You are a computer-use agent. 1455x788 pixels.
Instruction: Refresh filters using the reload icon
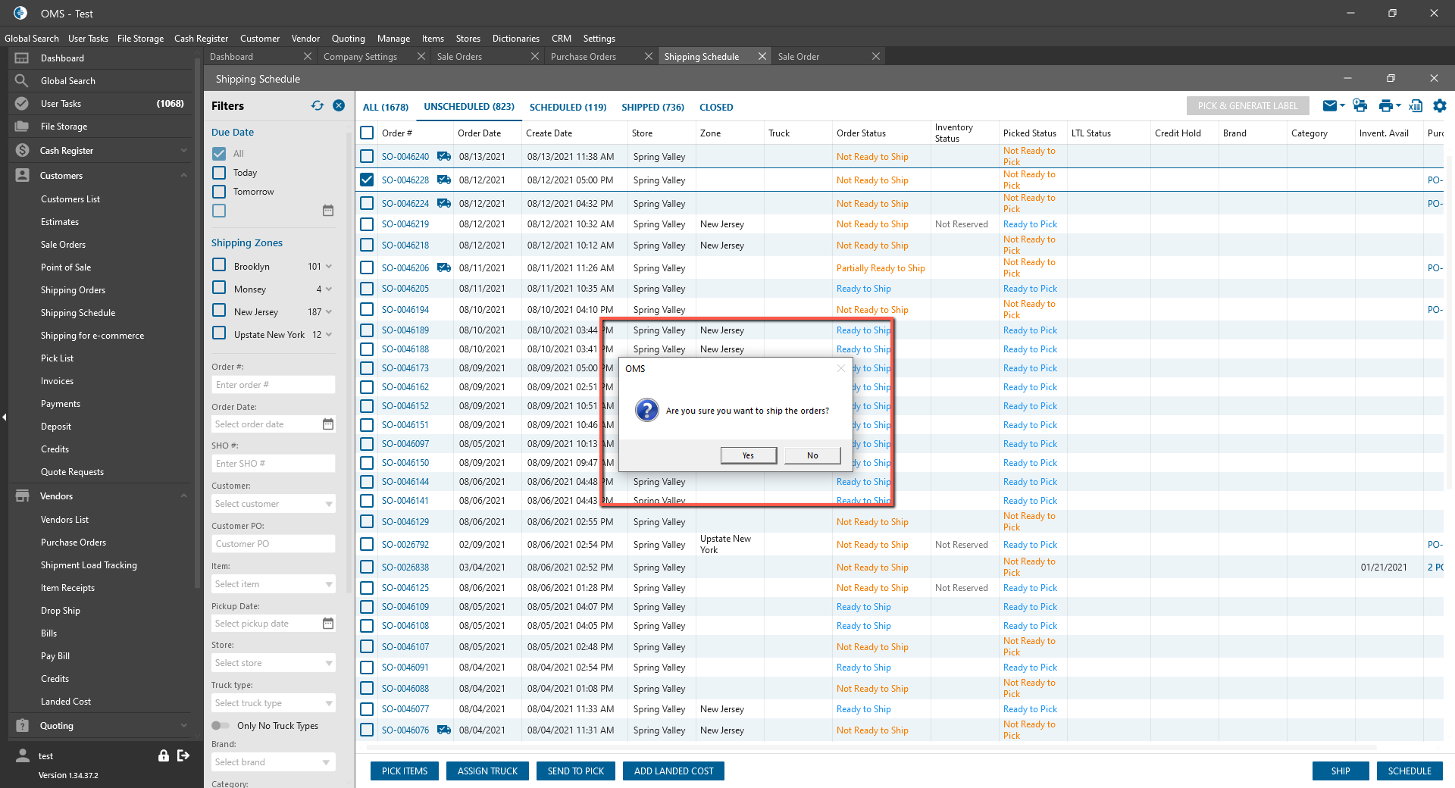pyautogui.click(x=317, y=106)
